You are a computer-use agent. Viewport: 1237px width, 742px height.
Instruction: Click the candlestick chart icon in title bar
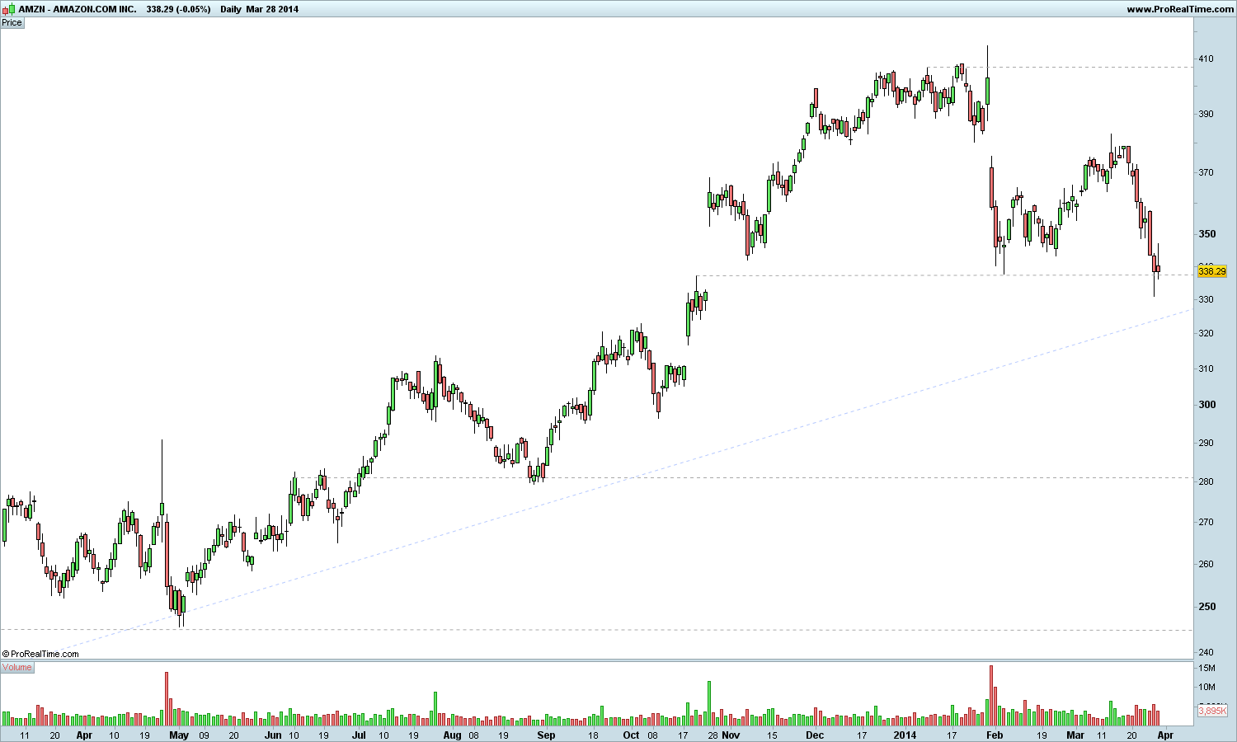coord(9,9)
